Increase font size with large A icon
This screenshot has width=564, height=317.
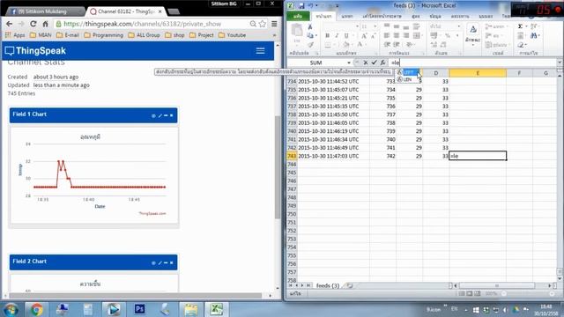coord(364,35)
